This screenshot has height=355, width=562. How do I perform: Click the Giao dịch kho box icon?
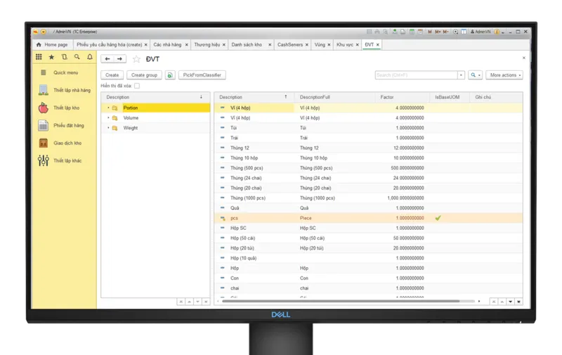click(44, 143)
